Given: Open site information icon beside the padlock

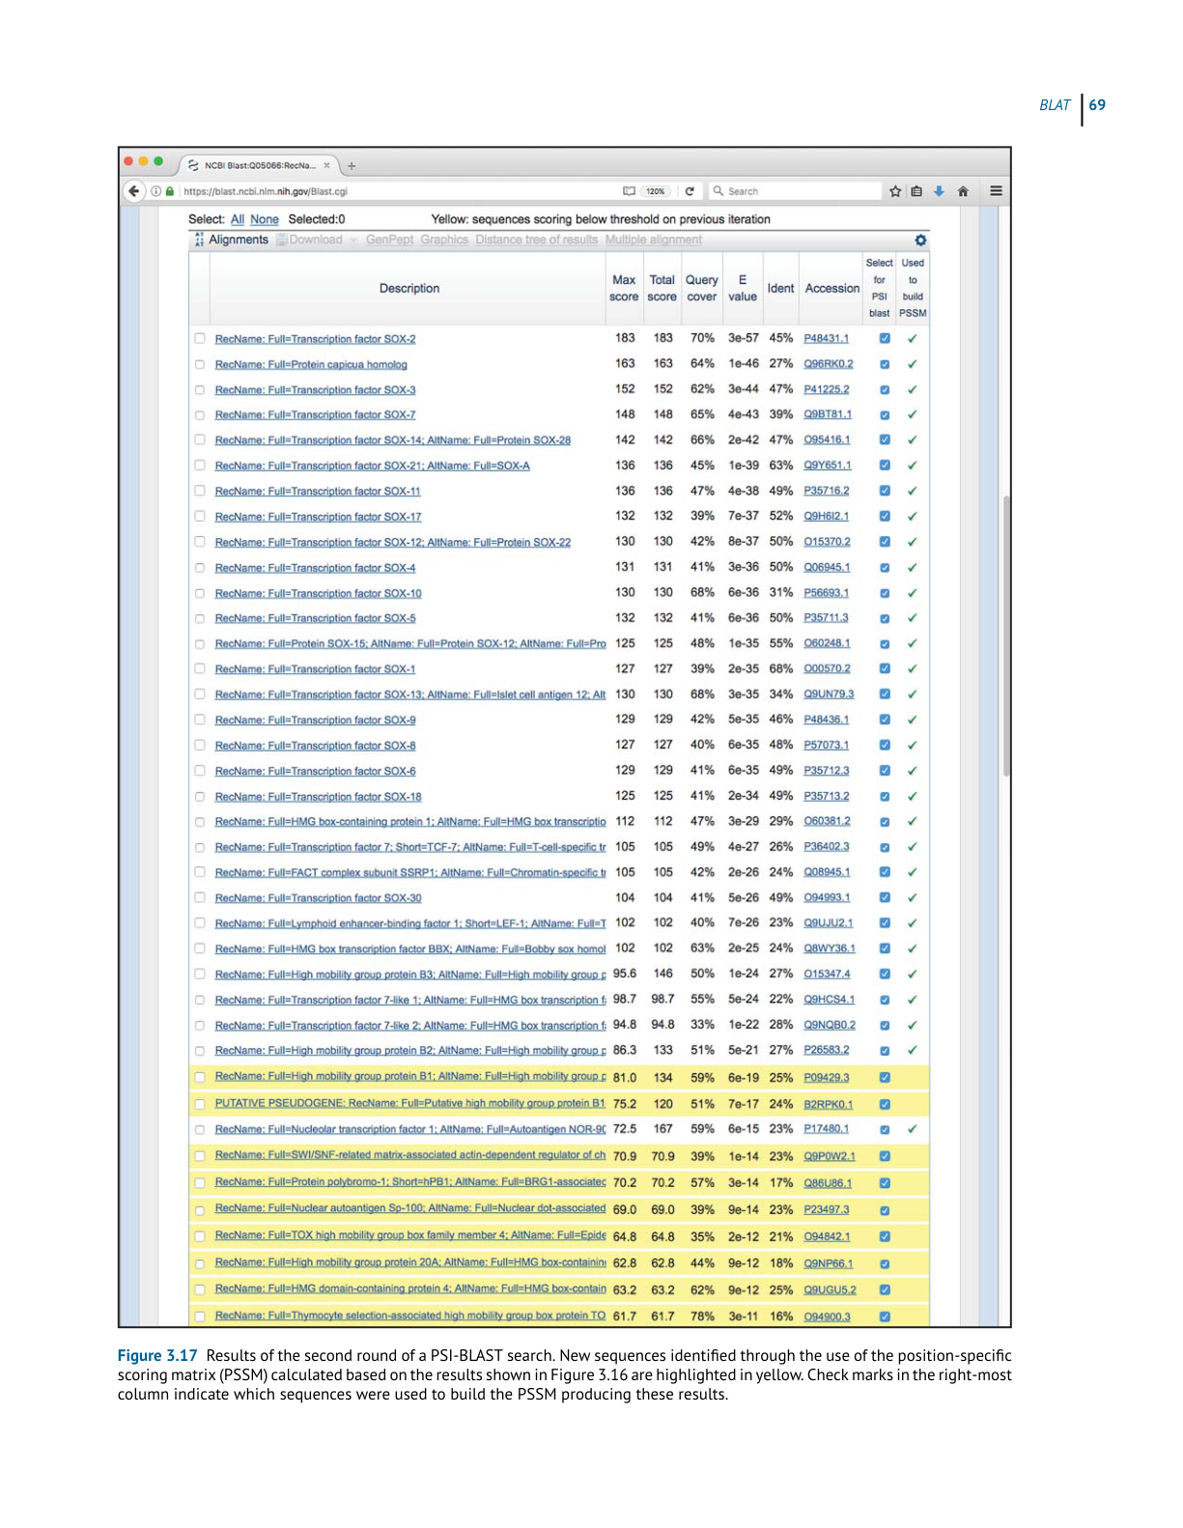Looking at the screenshot, I should pos(155,191).
